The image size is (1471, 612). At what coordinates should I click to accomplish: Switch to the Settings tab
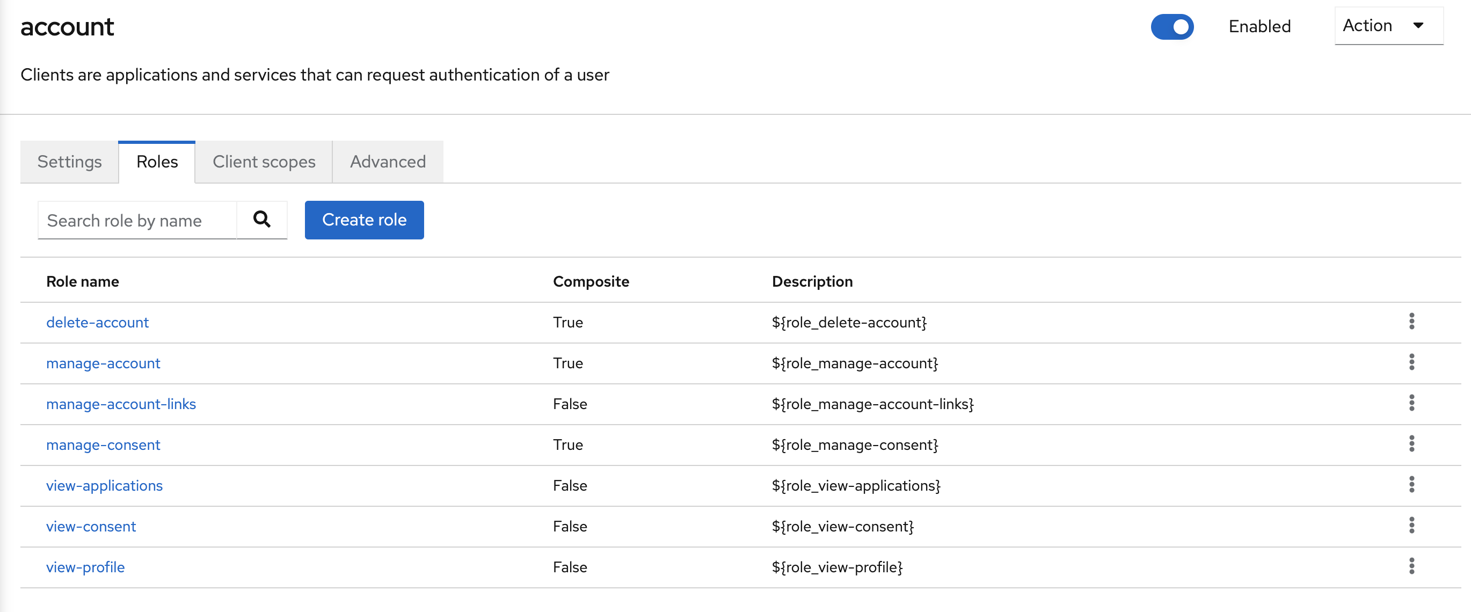(70, 162)
